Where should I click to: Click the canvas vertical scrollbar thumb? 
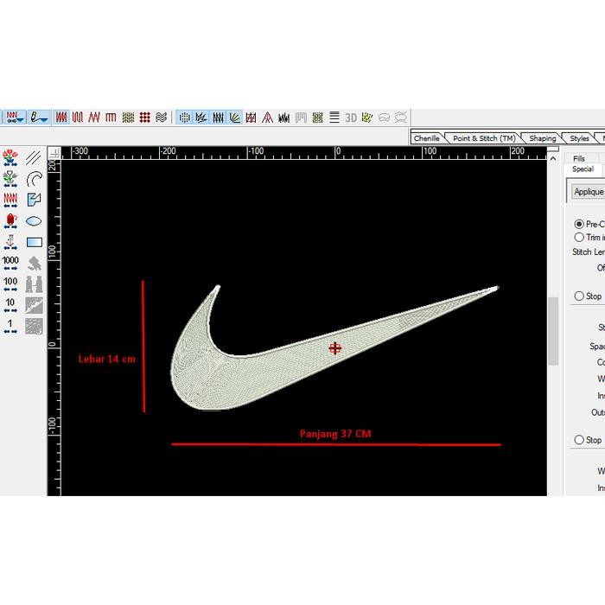point(553,331)
